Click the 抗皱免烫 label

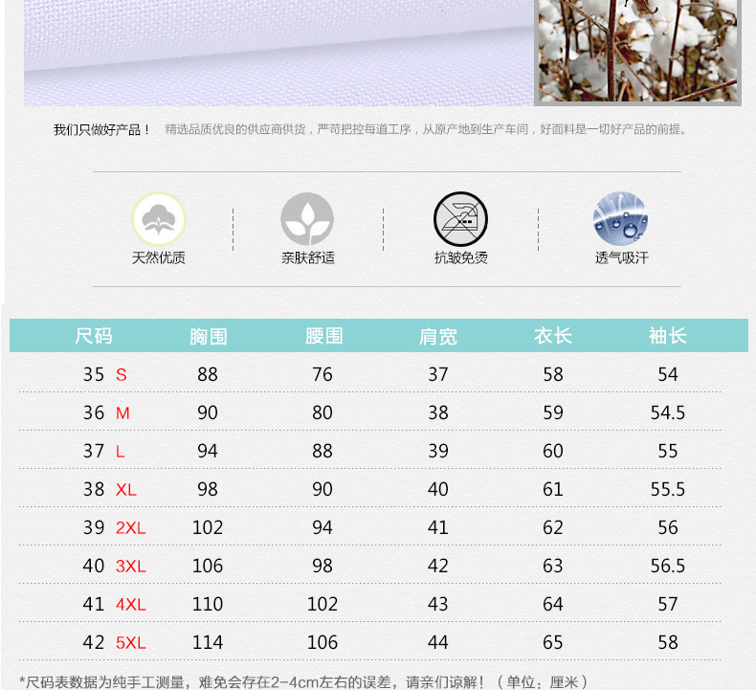[x=461, y=258]
